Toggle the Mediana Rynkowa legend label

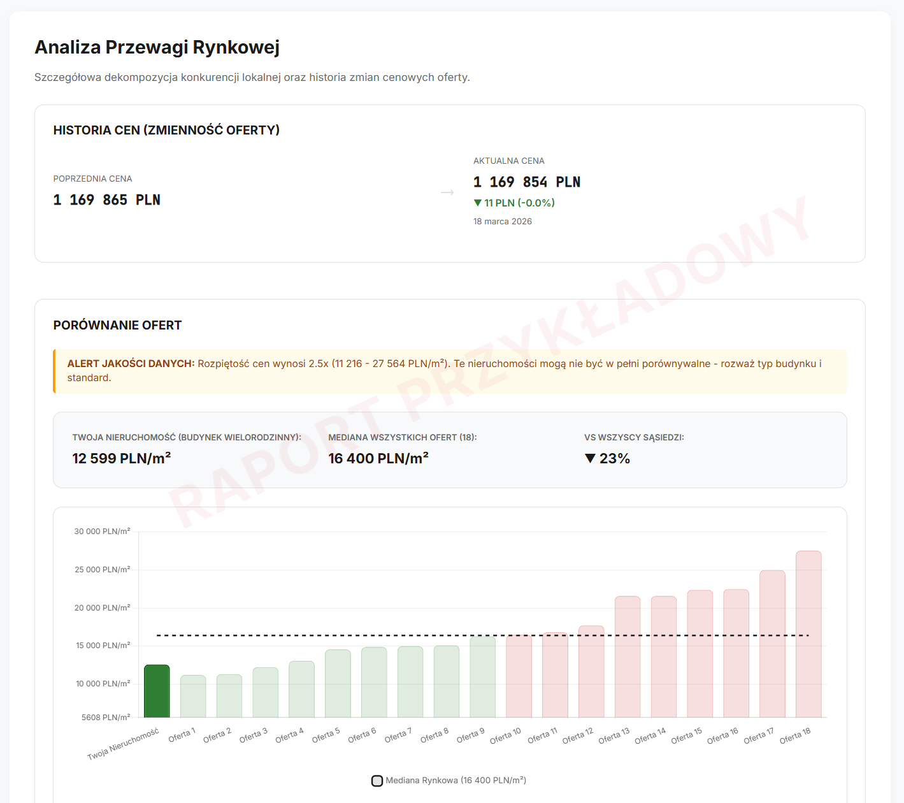pos(456,781)
